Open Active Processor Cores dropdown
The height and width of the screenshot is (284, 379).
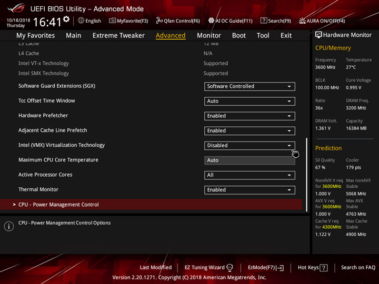(x=250, y=175)
